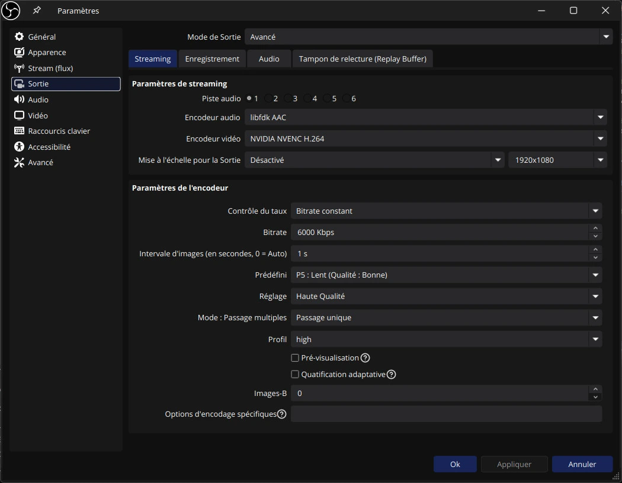This screenshot has height=483, width=622.
Task: Click the Avancé tools icon in sidebar
Action: (x=19, y=162)
